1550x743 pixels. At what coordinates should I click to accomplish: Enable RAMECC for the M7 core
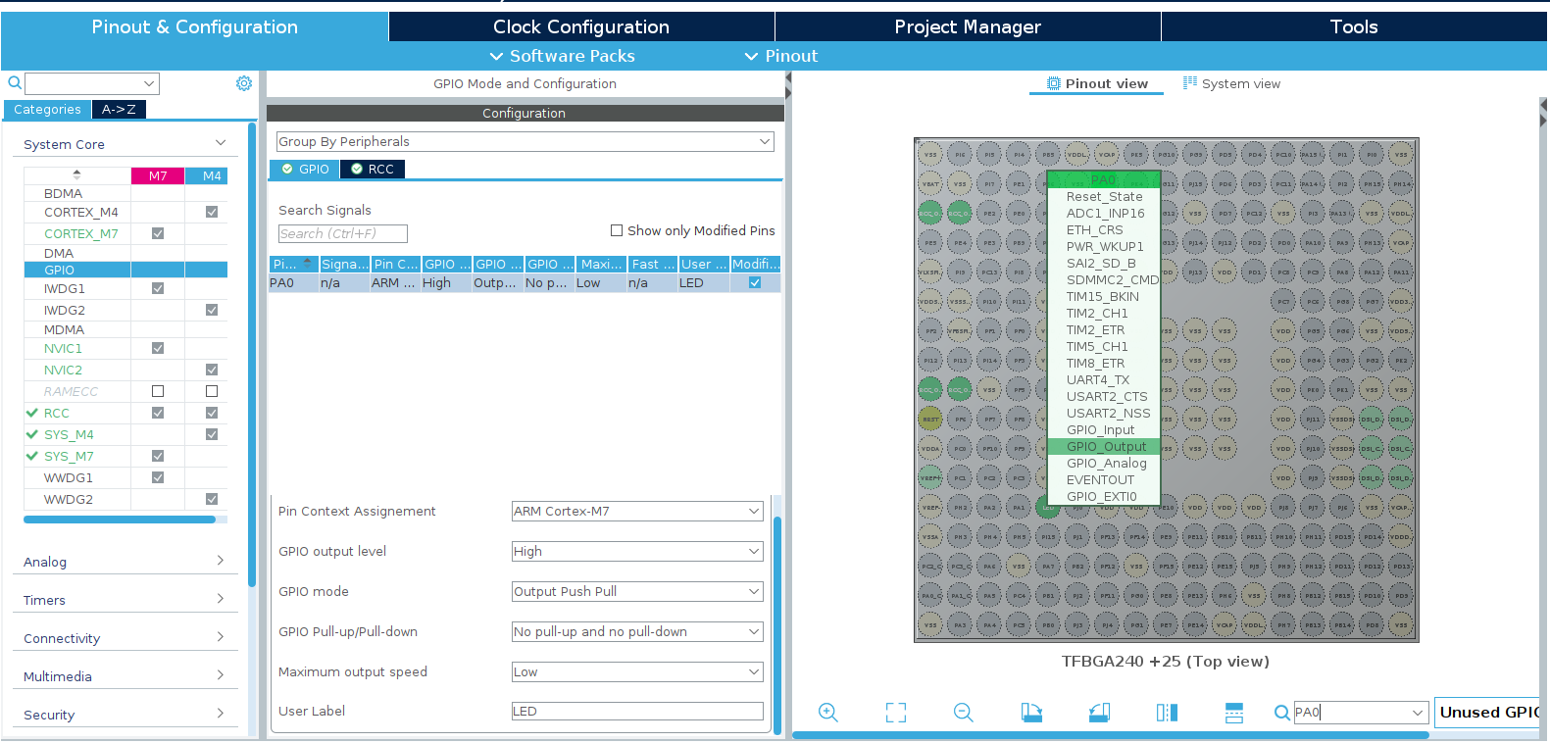pyautogui.click(x=158, y=391)
